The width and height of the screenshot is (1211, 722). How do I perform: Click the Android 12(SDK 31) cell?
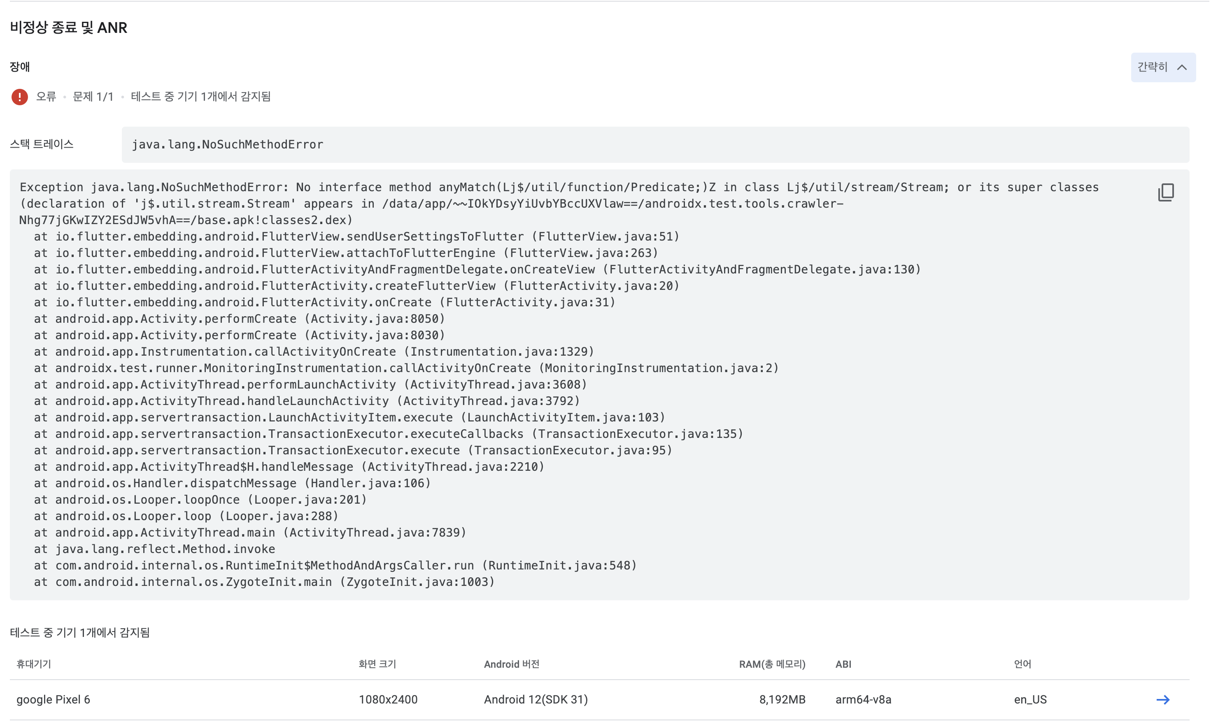[x=536, y=700]
